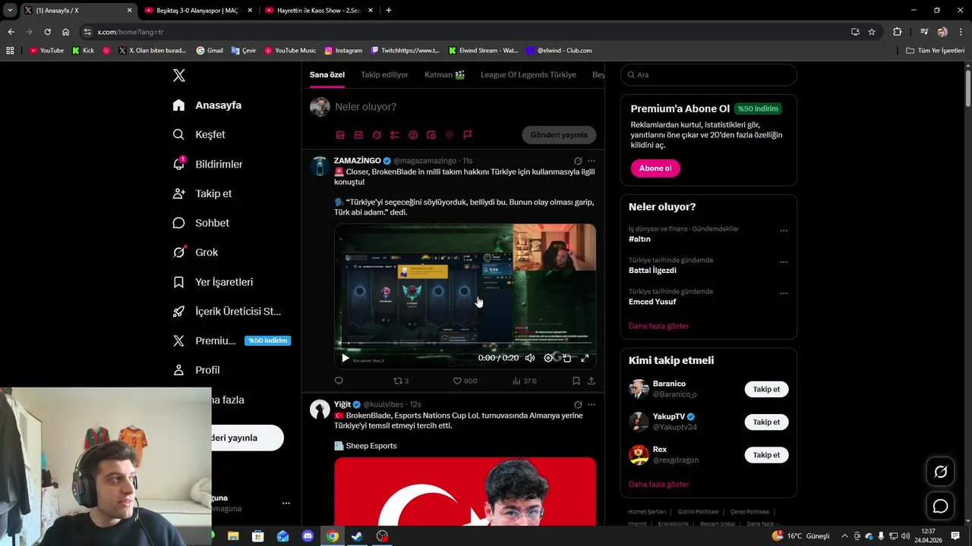Open Yiğit post Turkish flag image

point(465,491)
